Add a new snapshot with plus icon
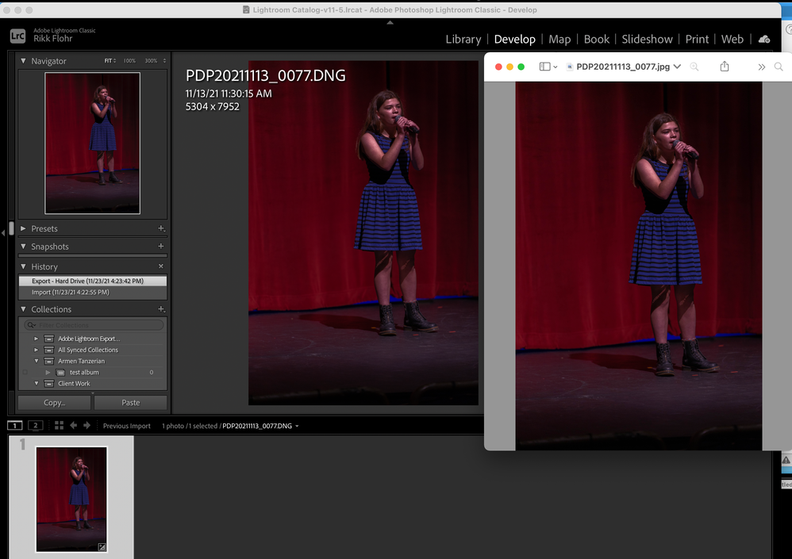792x559 pixels. [161, 247]
